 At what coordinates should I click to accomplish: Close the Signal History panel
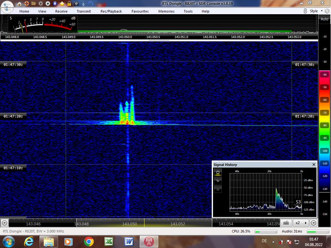[314, 164]
